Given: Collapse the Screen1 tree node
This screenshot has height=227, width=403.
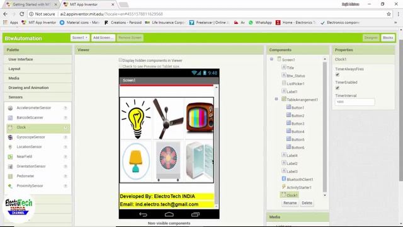Looking at the screenshot, I should click(x=271, y=59).
